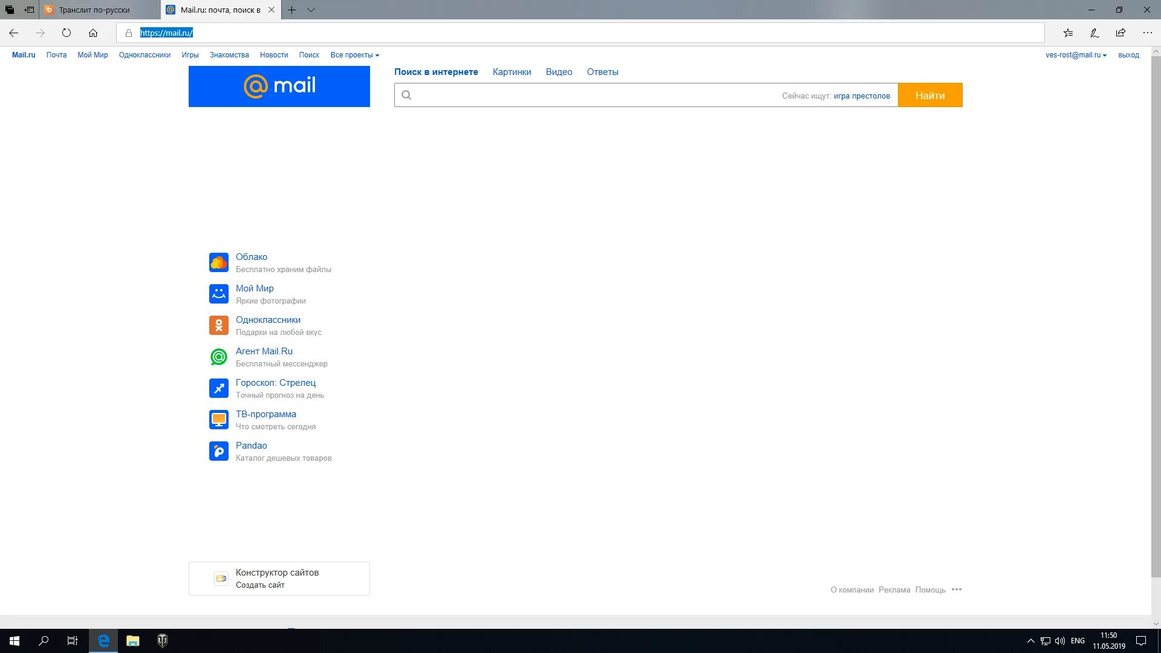The image size is (1161, 653).
Task: Open the Гороскоп Стрелец arrow icon
Action: [x=219, y=388]
